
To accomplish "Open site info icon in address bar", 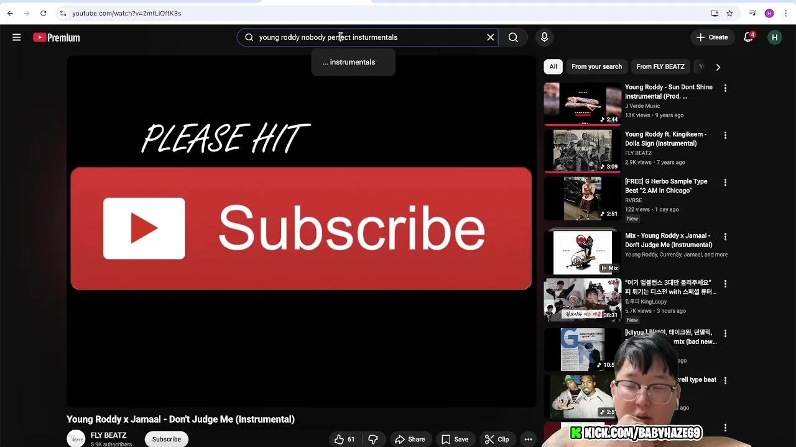I will tap(63, 13).
